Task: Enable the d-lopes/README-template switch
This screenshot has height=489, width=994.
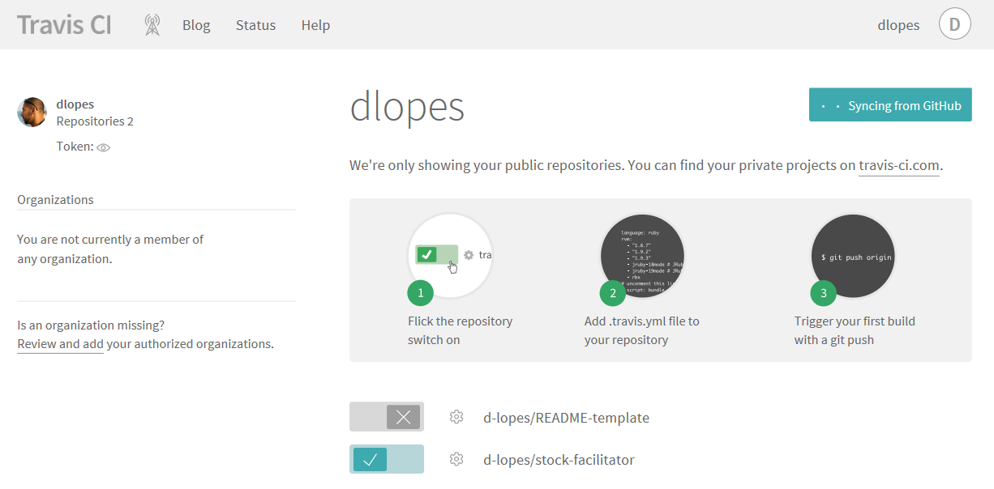Action: tap(387, 417)
